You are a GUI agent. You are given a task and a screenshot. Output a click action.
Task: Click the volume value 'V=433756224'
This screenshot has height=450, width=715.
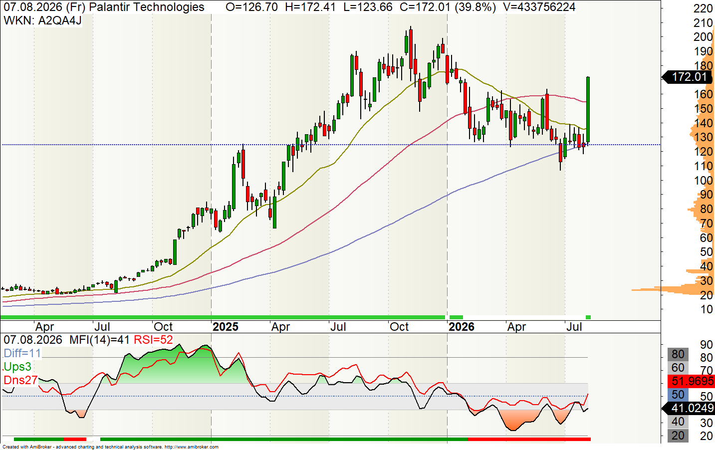[x=539, y=7]
